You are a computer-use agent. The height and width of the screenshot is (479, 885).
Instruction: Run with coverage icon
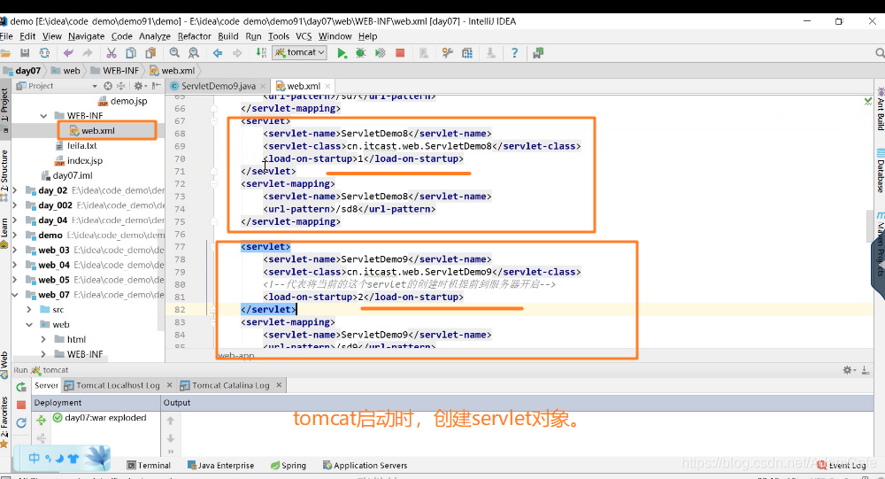click(381, 52)
